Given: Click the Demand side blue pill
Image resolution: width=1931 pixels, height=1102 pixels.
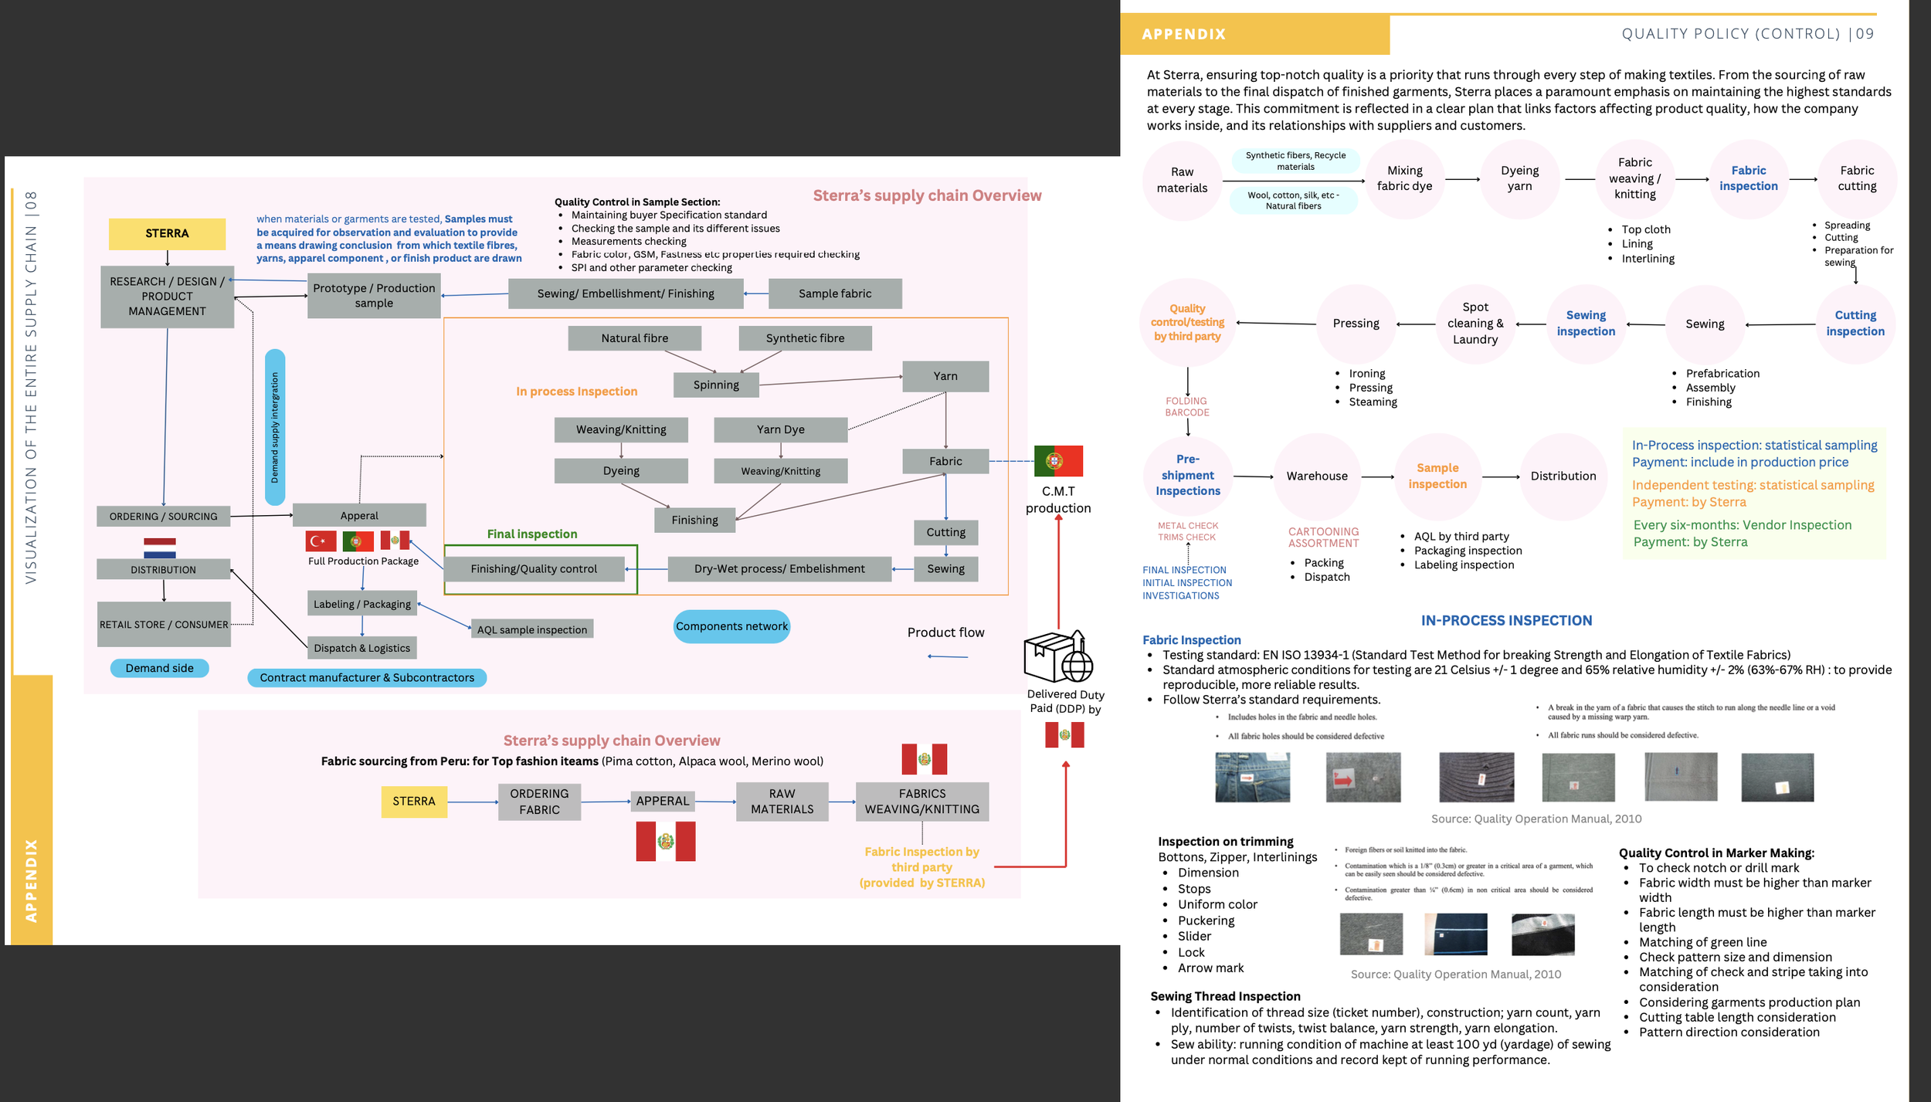Looking at the screenshot, I should (160, 668).
